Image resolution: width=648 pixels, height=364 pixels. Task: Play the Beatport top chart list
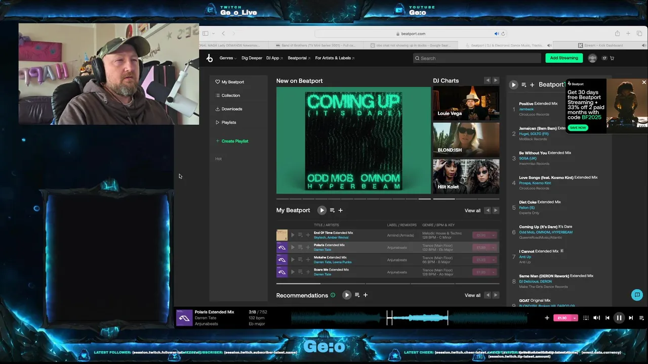pyautogui.click(x=513, y=85)
